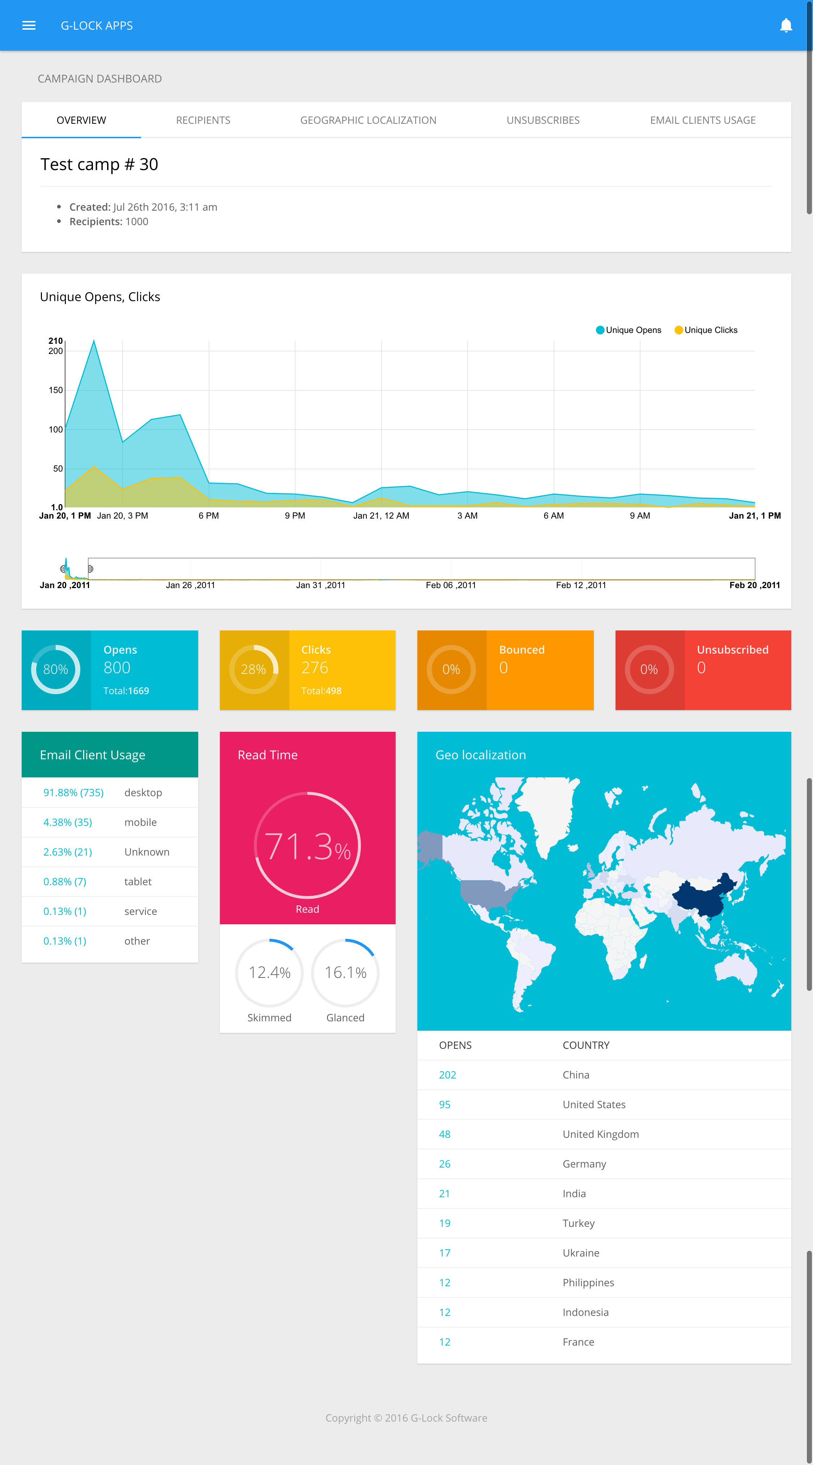
Task: Open the EMAIL CLIENTS USAGE tab
Action: point(703,120)
